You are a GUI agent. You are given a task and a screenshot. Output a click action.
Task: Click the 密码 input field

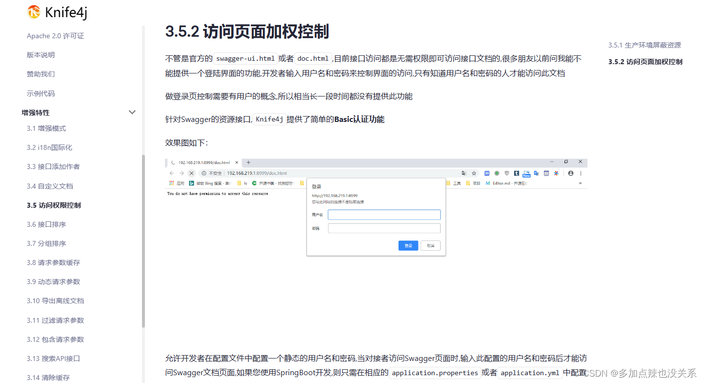[x=384, y=228]
